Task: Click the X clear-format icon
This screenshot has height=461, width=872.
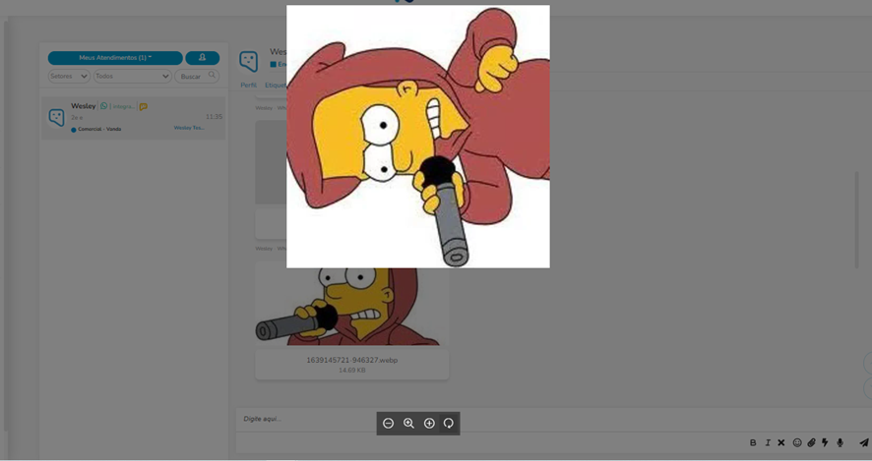Action: (x=781, y=442)
